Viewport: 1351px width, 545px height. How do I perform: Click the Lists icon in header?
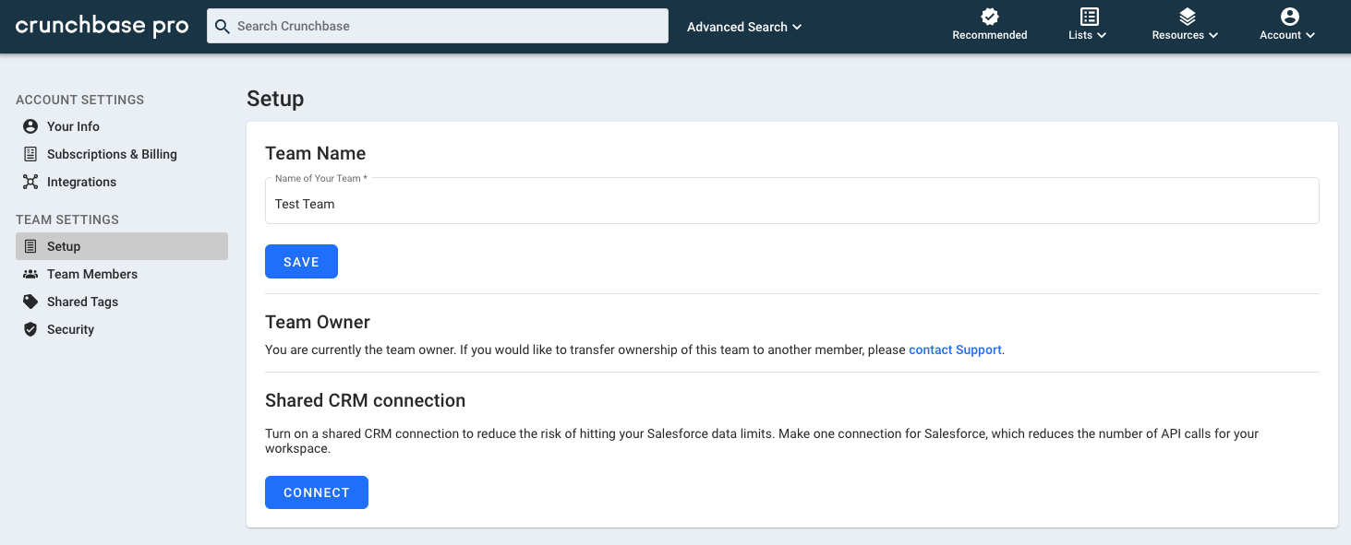coord(1090,17)
